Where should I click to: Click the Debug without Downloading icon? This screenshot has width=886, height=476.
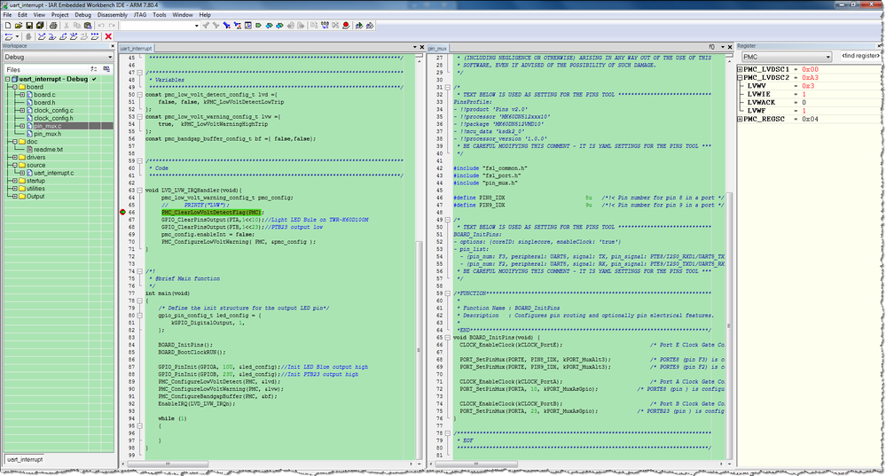pyautogui.click(x=370, y=26)
